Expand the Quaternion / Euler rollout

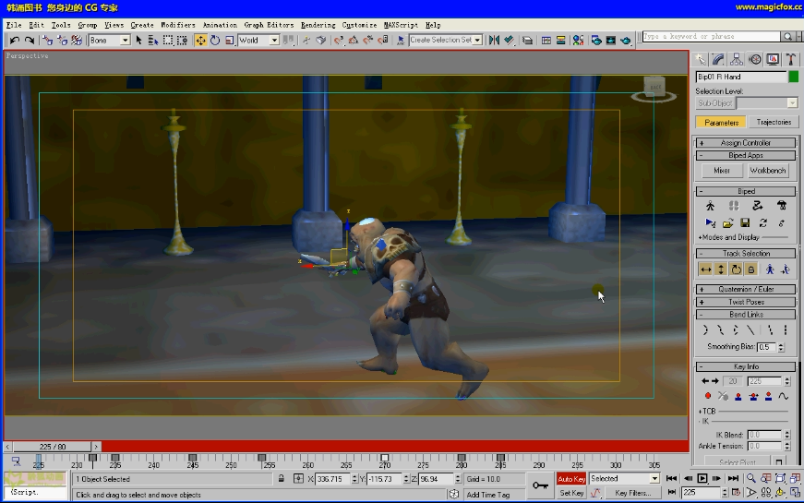coord(746,289)
